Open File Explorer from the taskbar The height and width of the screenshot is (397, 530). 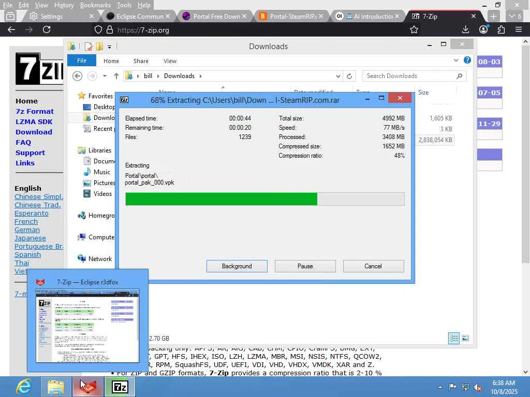[x=56, y=387]
